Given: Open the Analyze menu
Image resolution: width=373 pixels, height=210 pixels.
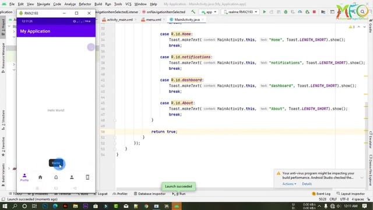Looking at the screenshot, I should pos(70,4).
